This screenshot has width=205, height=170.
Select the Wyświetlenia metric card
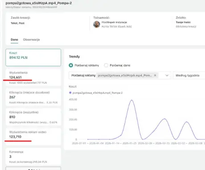(x=33, y=77)
